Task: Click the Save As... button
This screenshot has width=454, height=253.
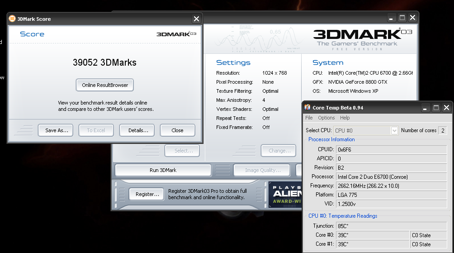Action: click(x=56, y=130)
